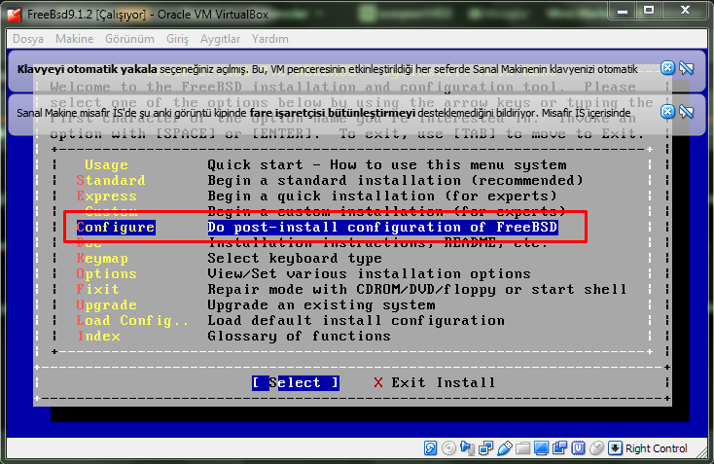Click 'Select keyboard type' description
Screen dimensions: 714x464
click(295, 258)
